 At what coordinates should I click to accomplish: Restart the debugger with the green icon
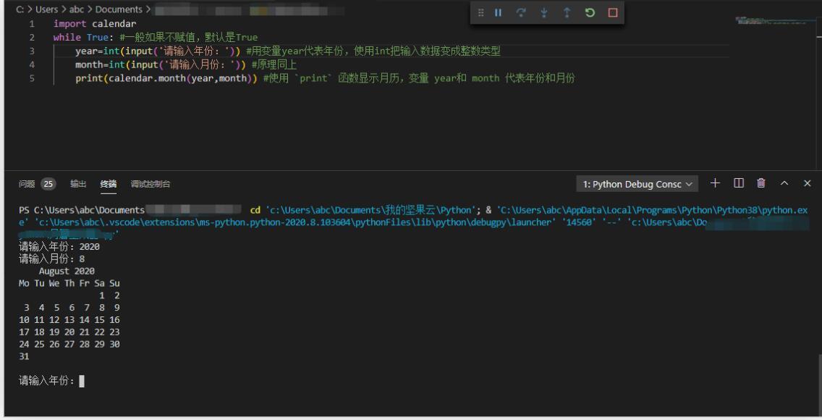590,13
